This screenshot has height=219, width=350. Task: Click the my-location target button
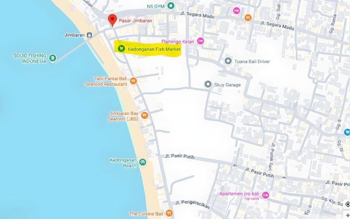click(347, 204)
